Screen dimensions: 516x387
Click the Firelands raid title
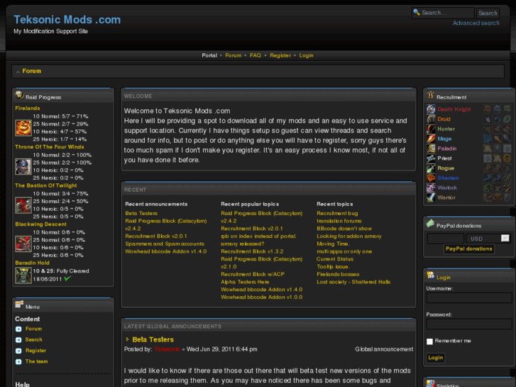[27, 109]
